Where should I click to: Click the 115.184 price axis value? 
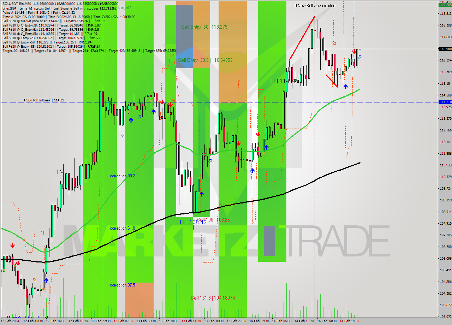tap(446, 84)
